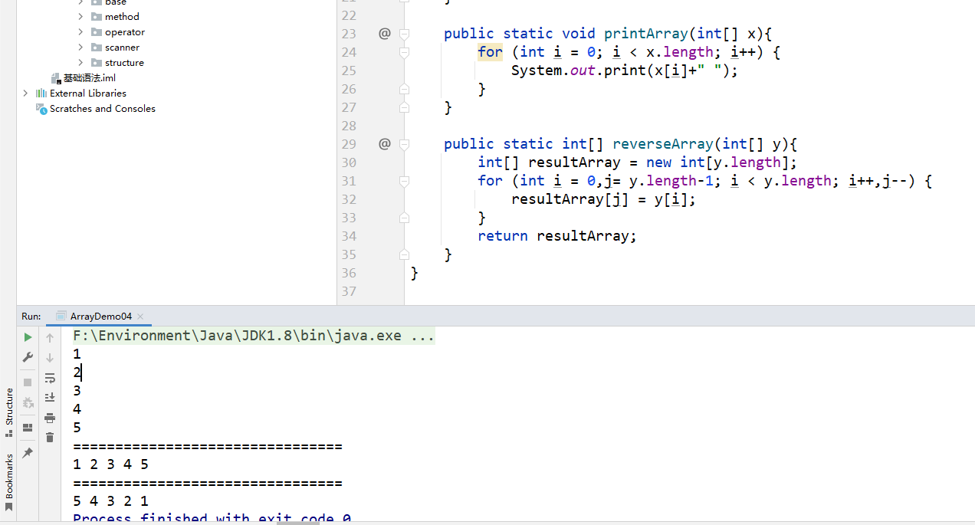Open run configuration via the wrench icon
975x525 pixels.
click(x=28, y=357)
